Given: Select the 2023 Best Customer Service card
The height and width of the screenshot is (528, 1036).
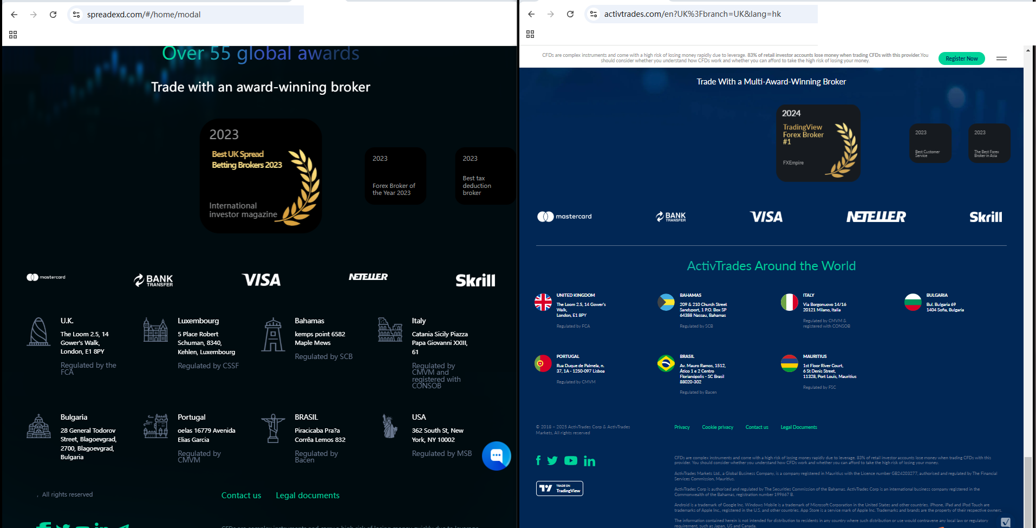Looking at the screenshot, I should point(930,143).
